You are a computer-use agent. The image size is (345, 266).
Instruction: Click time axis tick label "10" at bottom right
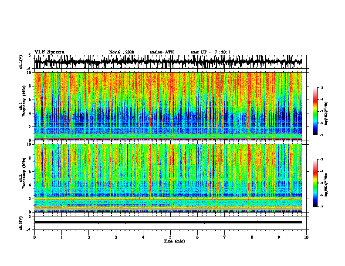click(x=306, y=237)
